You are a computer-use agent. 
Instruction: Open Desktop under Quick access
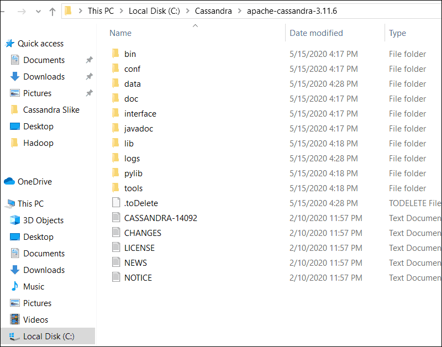coord(38,127)
